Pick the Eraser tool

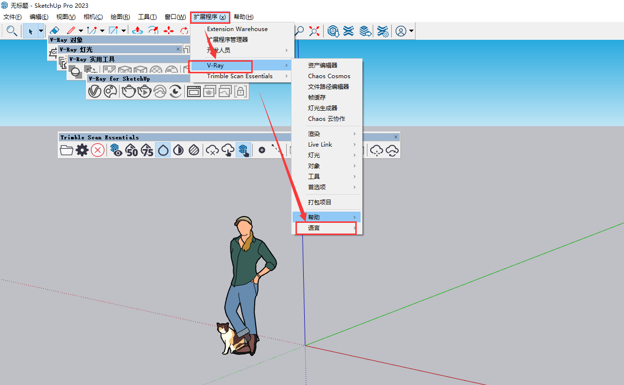[54, 31]
